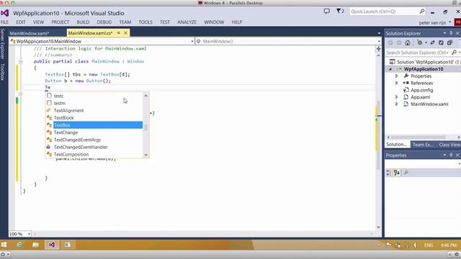
Task: Open the PROJECT menu
Action: coord(61,22)
